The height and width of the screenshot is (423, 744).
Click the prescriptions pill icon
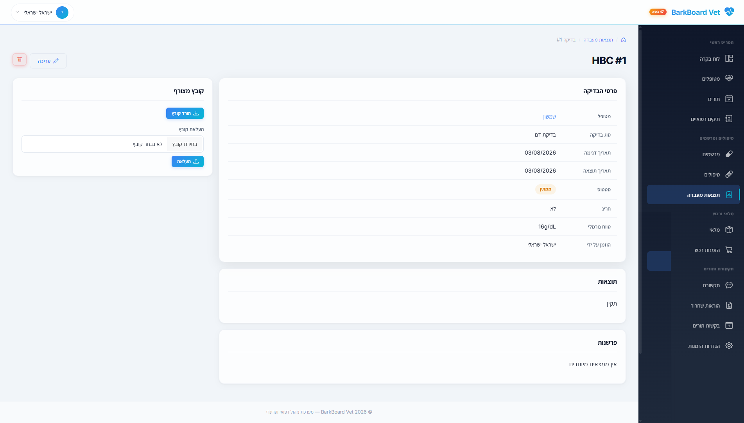pos(729,154)
